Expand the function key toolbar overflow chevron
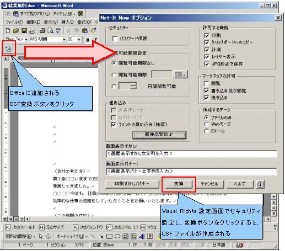 coord(275,227)
